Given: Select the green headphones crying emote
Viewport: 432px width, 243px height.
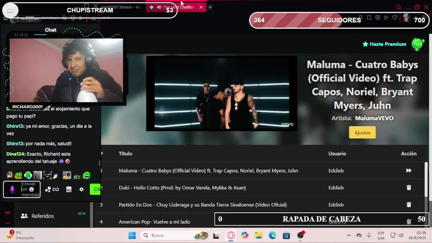Looking at the screenshot, I should tap(28, 175).
